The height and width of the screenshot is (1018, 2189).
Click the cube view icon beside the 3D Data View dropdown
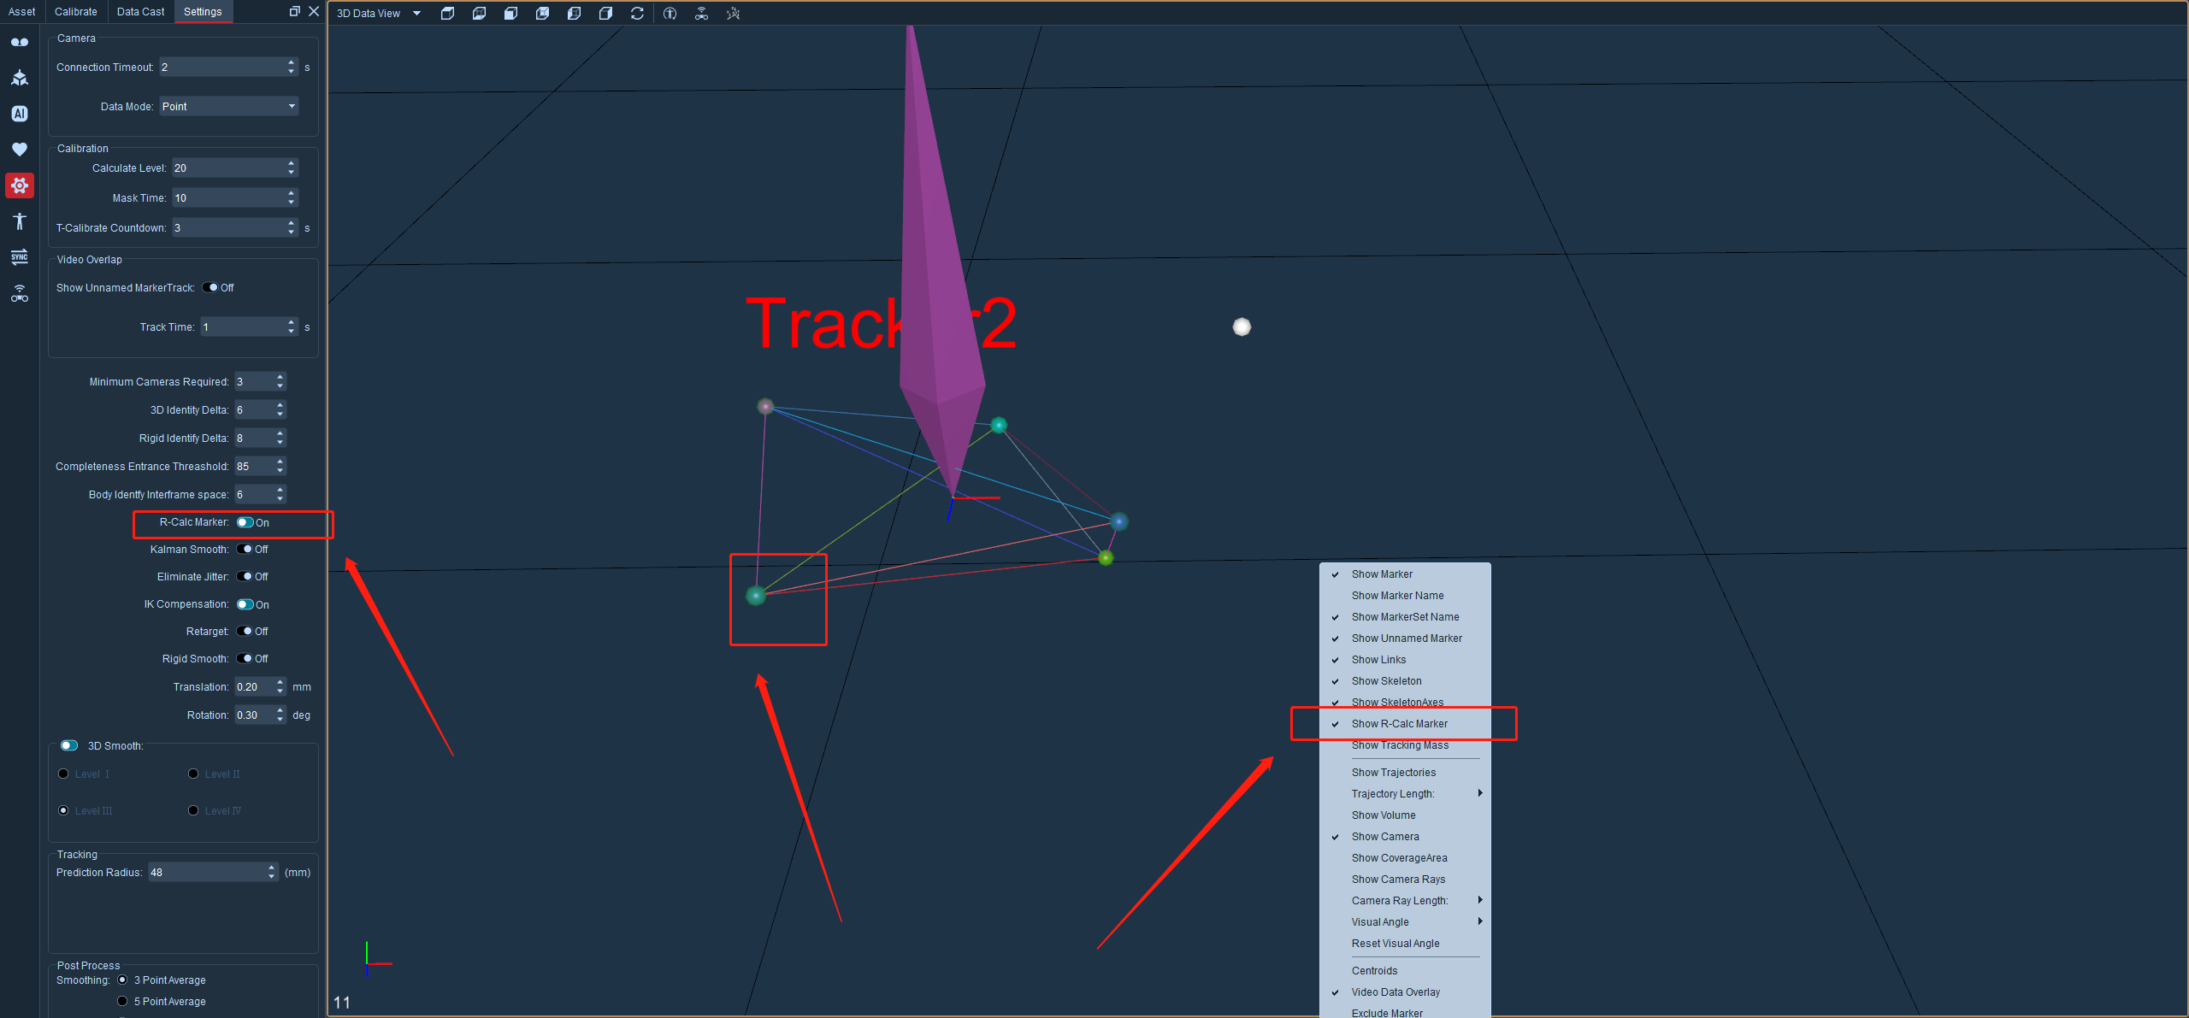447,13
